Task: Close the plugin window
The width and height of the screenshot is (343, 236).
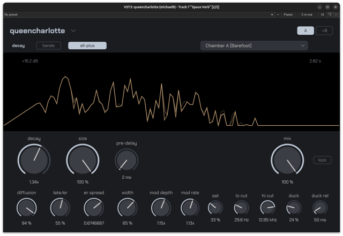Action: tap(335, 7)
